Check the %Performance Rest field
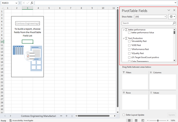Screen dimensions: 178x122 click(x=129, y=49)
